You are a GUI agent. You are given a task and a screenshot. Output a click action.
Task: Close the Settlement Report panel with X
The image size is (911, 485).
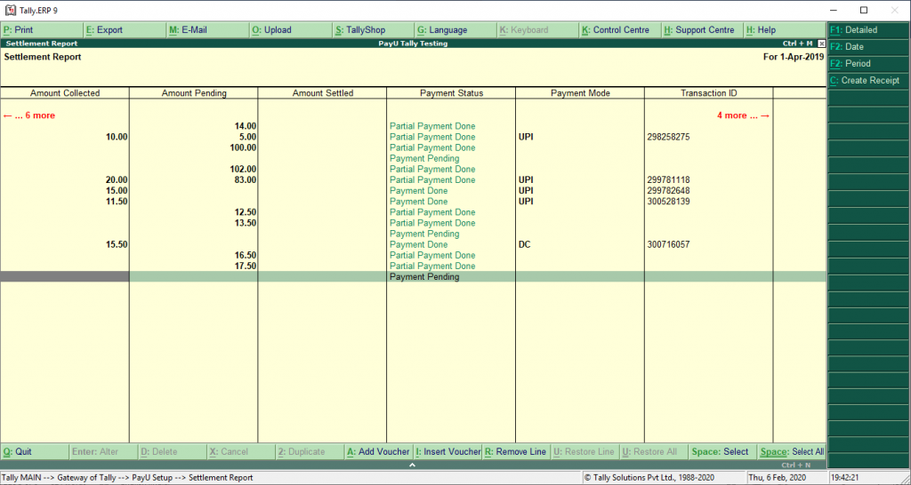pos(821,44)
